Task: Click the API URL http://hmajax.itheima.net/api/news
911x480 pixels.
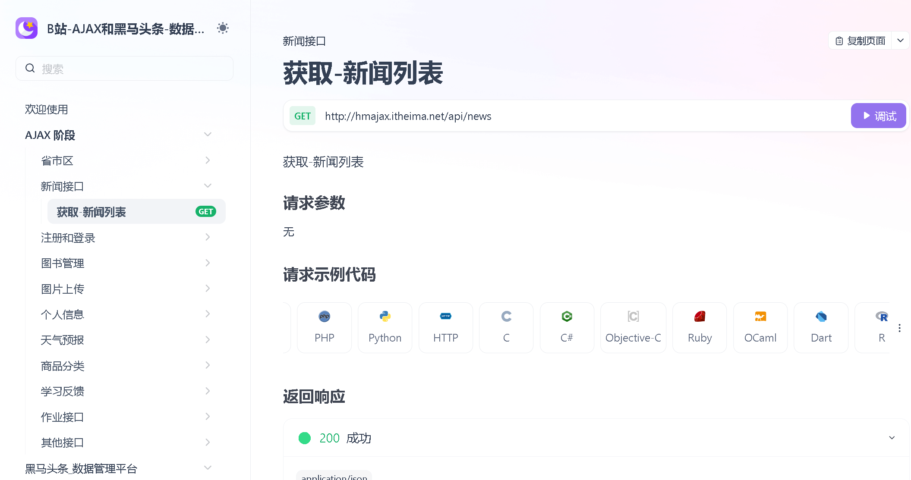Action: pyautogui.click(x=408, y=116)
